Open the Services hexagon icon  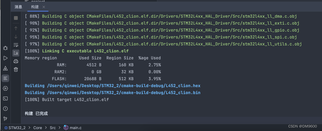coord(5,88)
